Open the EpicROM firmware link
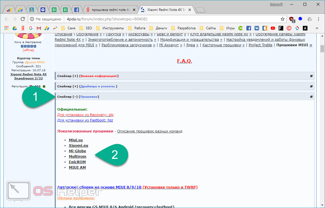Viewport: 325px width, 208px height. tap(77, 162)
